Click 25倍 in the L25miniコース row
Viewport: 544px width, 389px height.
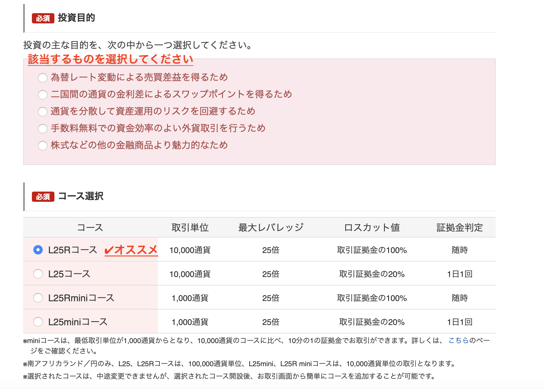271,322
